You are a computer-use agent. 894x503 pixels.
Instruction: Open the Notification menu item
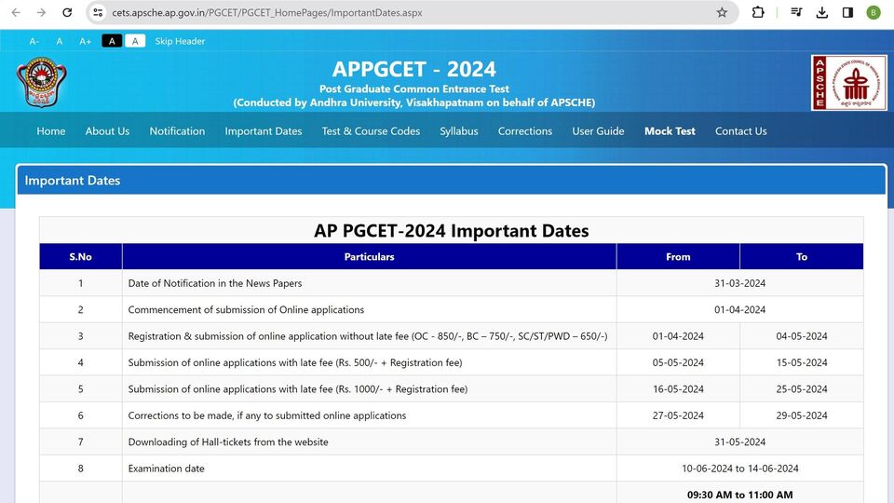pos(177,131)
